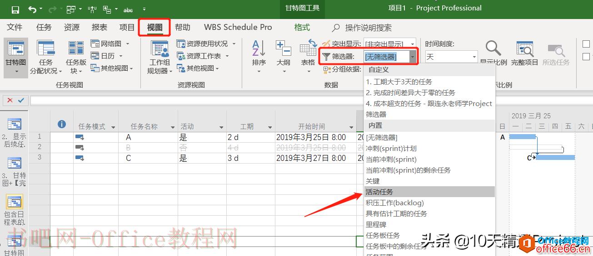This screenshot has width=593, height=256.
Task: Select '[无筛选器]' in built-in list
Action: click(429, 137)
